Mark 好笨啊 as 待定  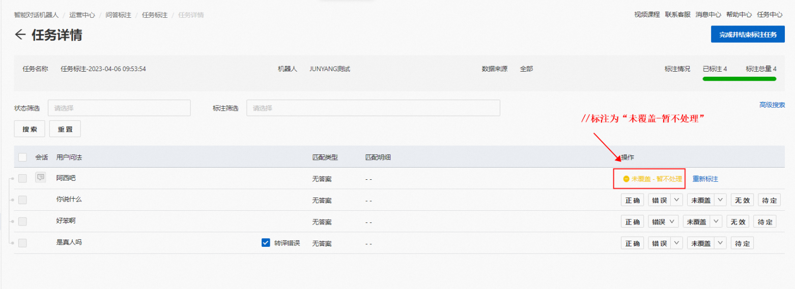point(765,221)
